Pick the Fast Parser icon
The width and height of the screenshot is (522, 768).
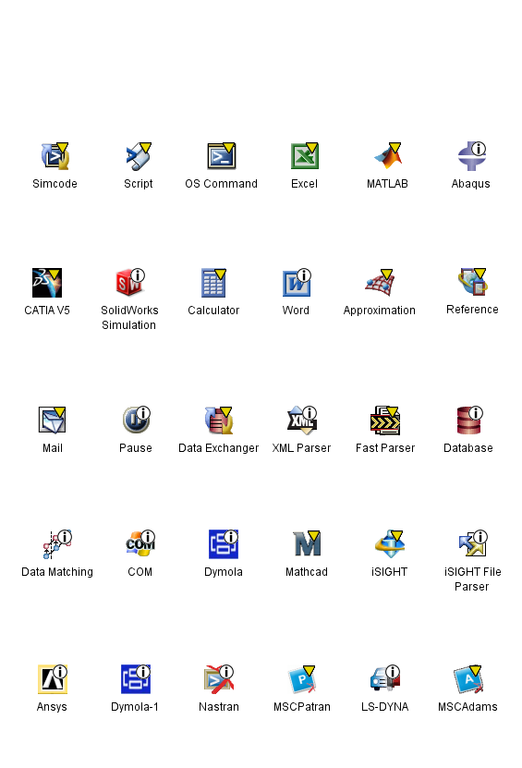click(x=385, y=421)
